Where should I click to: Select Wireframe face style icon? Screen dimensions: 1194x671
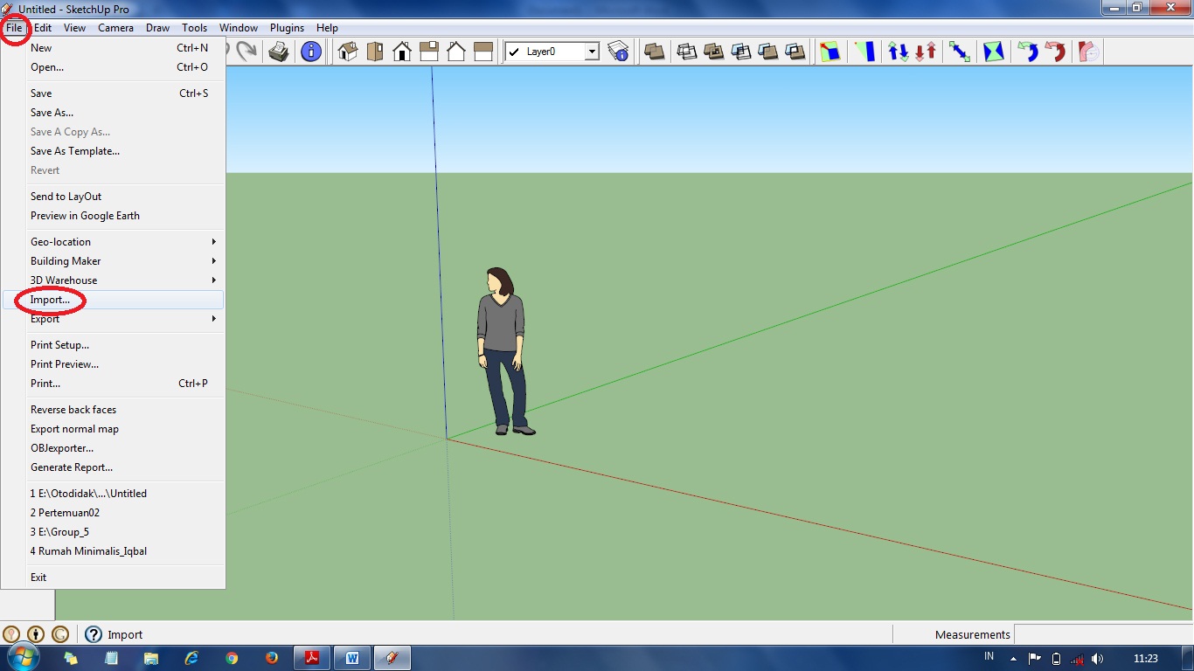687,52
